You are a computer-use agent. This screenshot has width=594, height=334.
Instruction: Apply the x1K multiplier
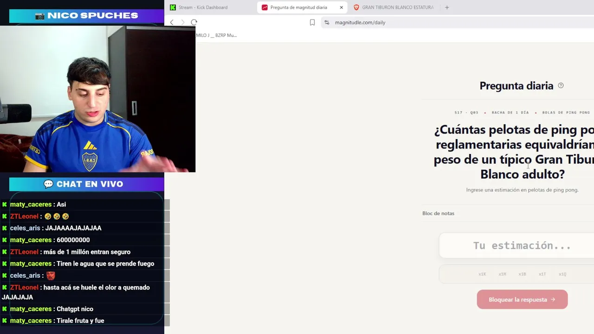pyautogui.click(x=482, y=274)
